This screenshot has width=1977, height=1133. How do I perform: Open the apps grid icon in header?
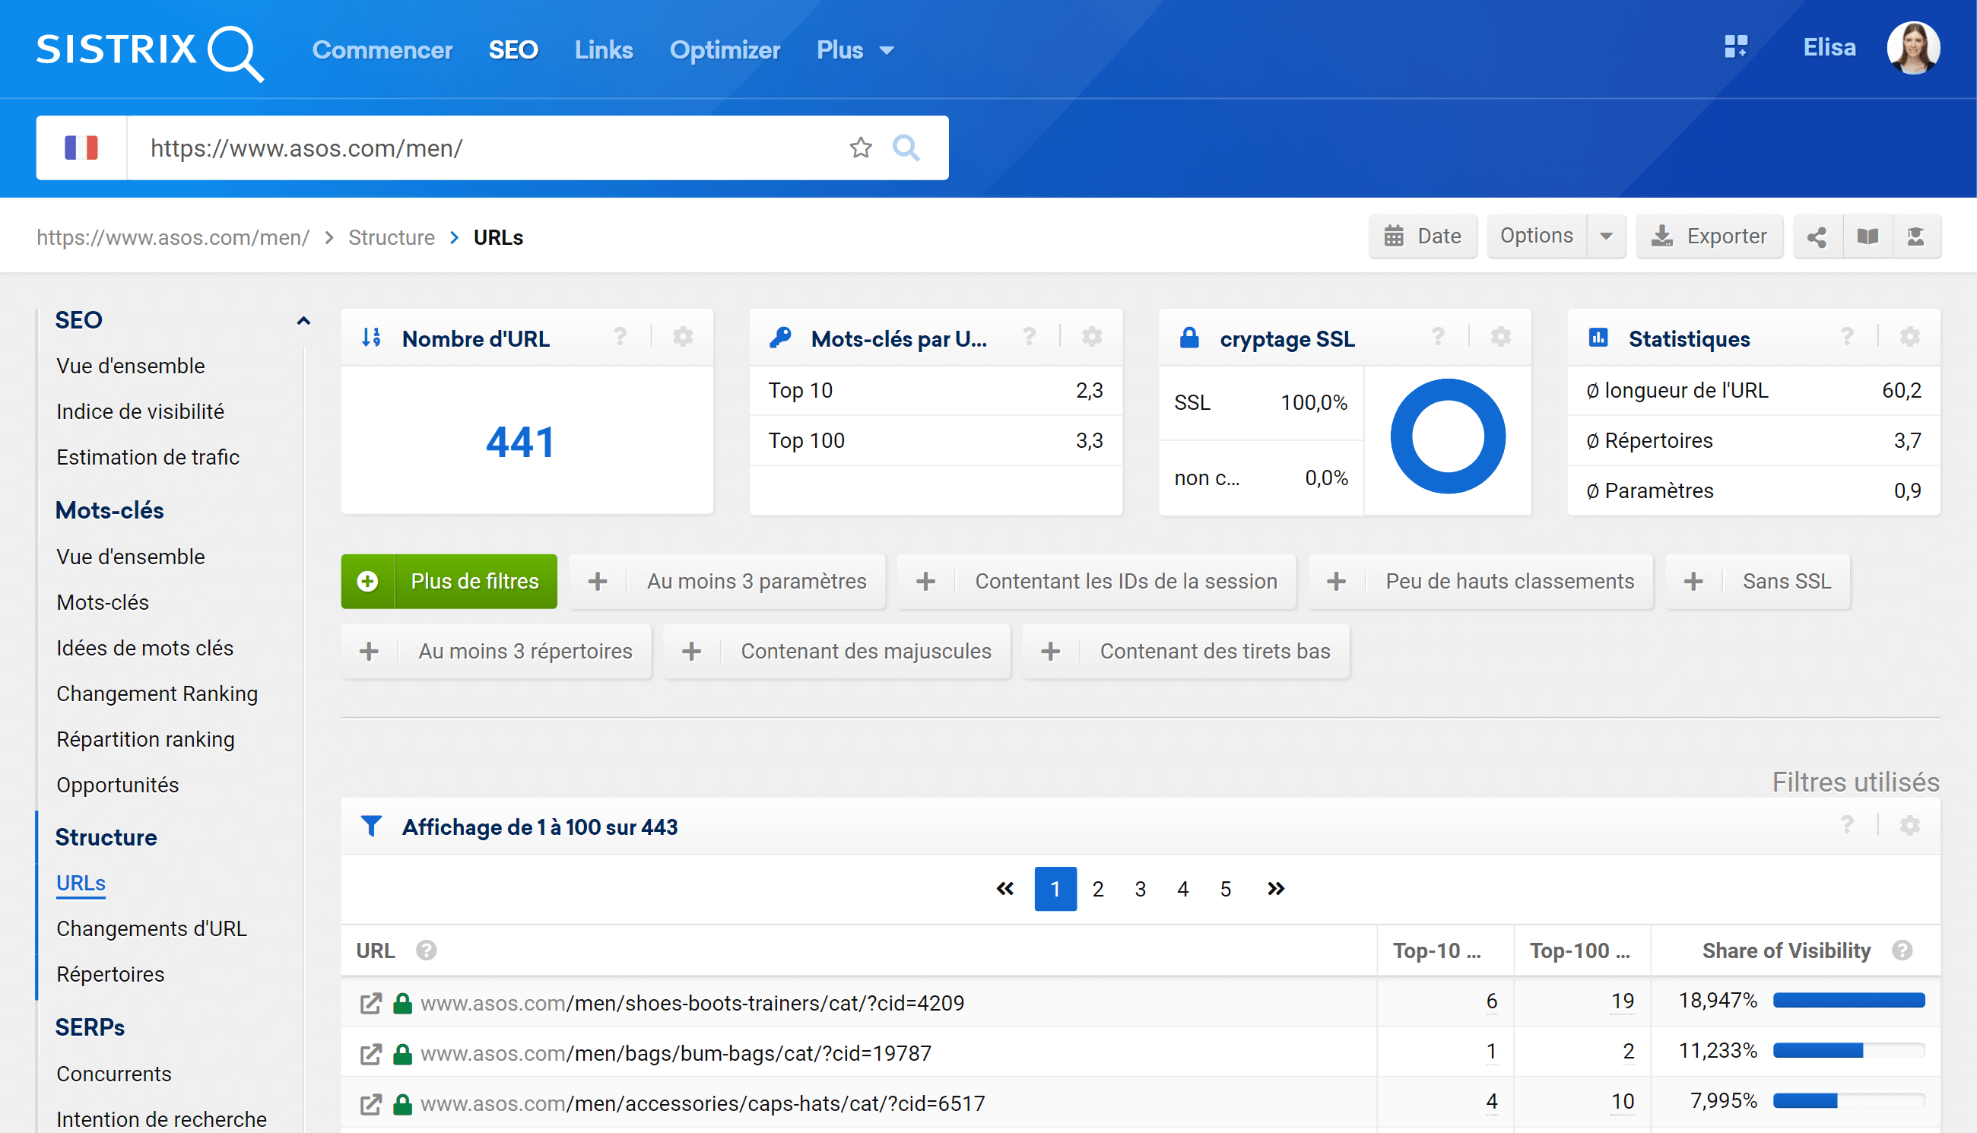coord(1736,46)
